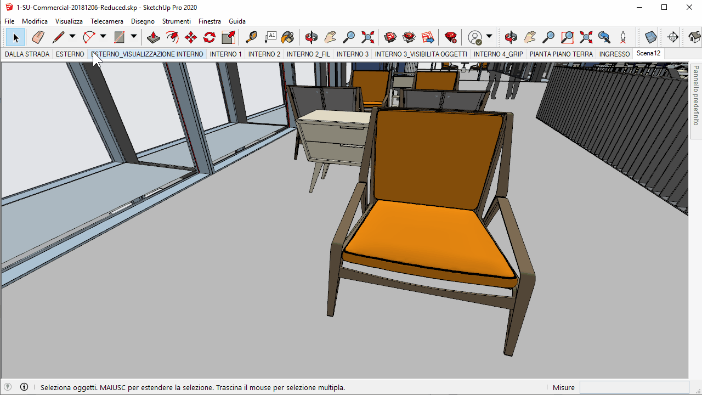Switch to the ESTERNO scene tab
The width and height of the screenshot is (702, 395).
70,54
